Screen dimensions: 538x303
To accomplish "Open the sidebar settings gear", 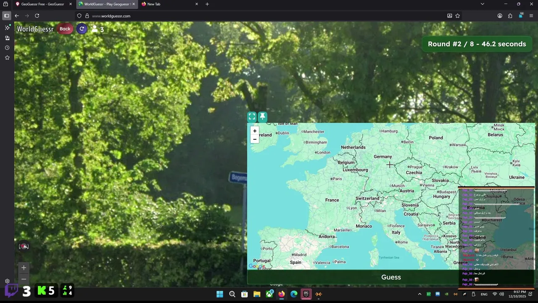I will [7, 281].
